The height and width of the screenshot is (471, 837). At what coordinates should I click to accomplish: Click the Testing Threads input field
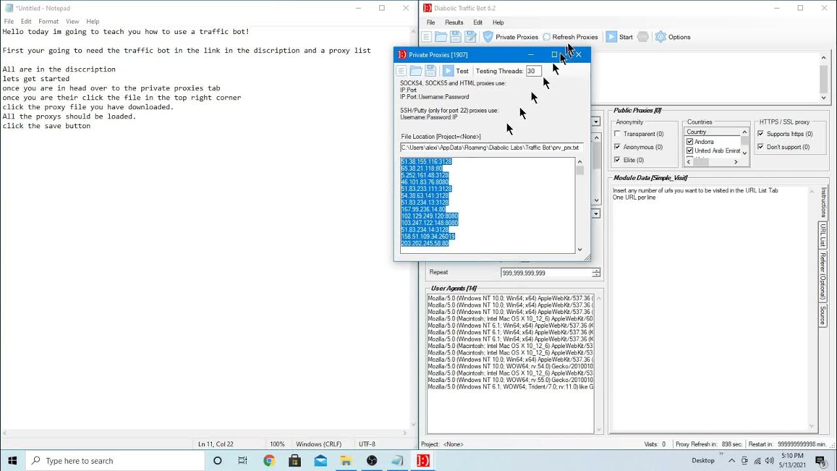[534, 71]
